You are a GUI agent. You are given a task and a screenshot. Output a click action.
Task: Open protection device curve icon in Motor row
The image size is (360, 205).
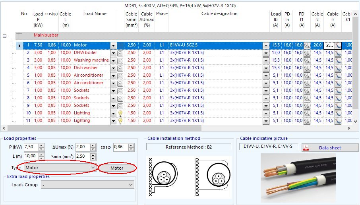pyautogui.click(x=307, y=46)
